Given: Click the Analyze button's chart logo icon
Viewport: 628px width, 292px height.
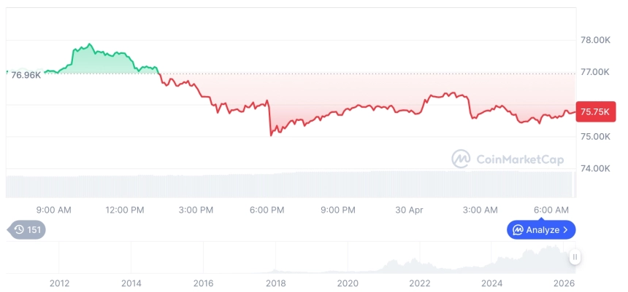Looking at the screenshot, I should click(518, 230).
